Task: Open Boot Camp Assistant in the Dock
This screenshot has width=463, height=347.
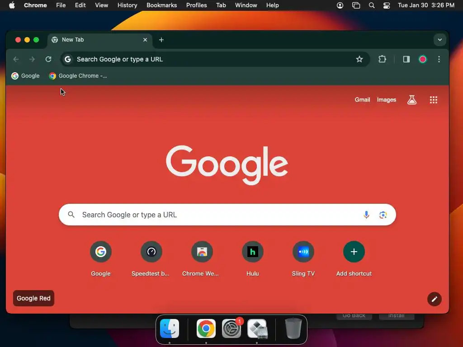Action: 257,328
